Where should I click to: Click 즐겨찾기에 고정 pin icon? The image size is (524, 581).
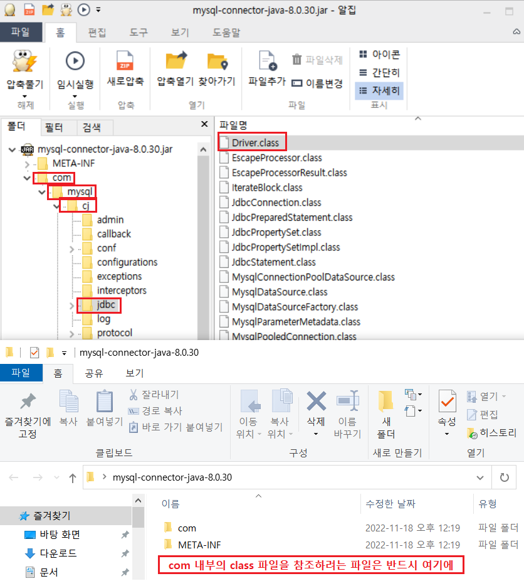point(28,402)
